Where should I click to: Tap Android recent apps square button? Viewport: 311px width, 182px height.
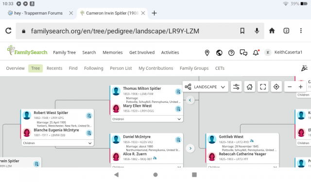[x=194, y=174]
